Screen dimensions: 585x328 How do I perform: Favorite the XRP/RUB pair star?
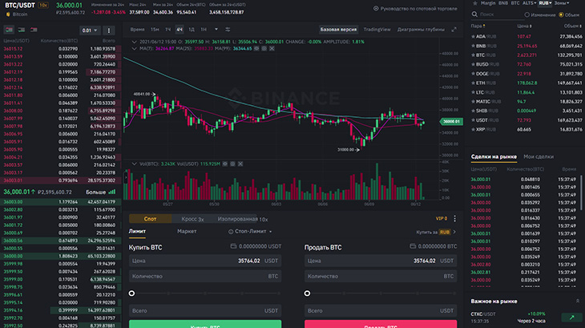pos(473,129)
